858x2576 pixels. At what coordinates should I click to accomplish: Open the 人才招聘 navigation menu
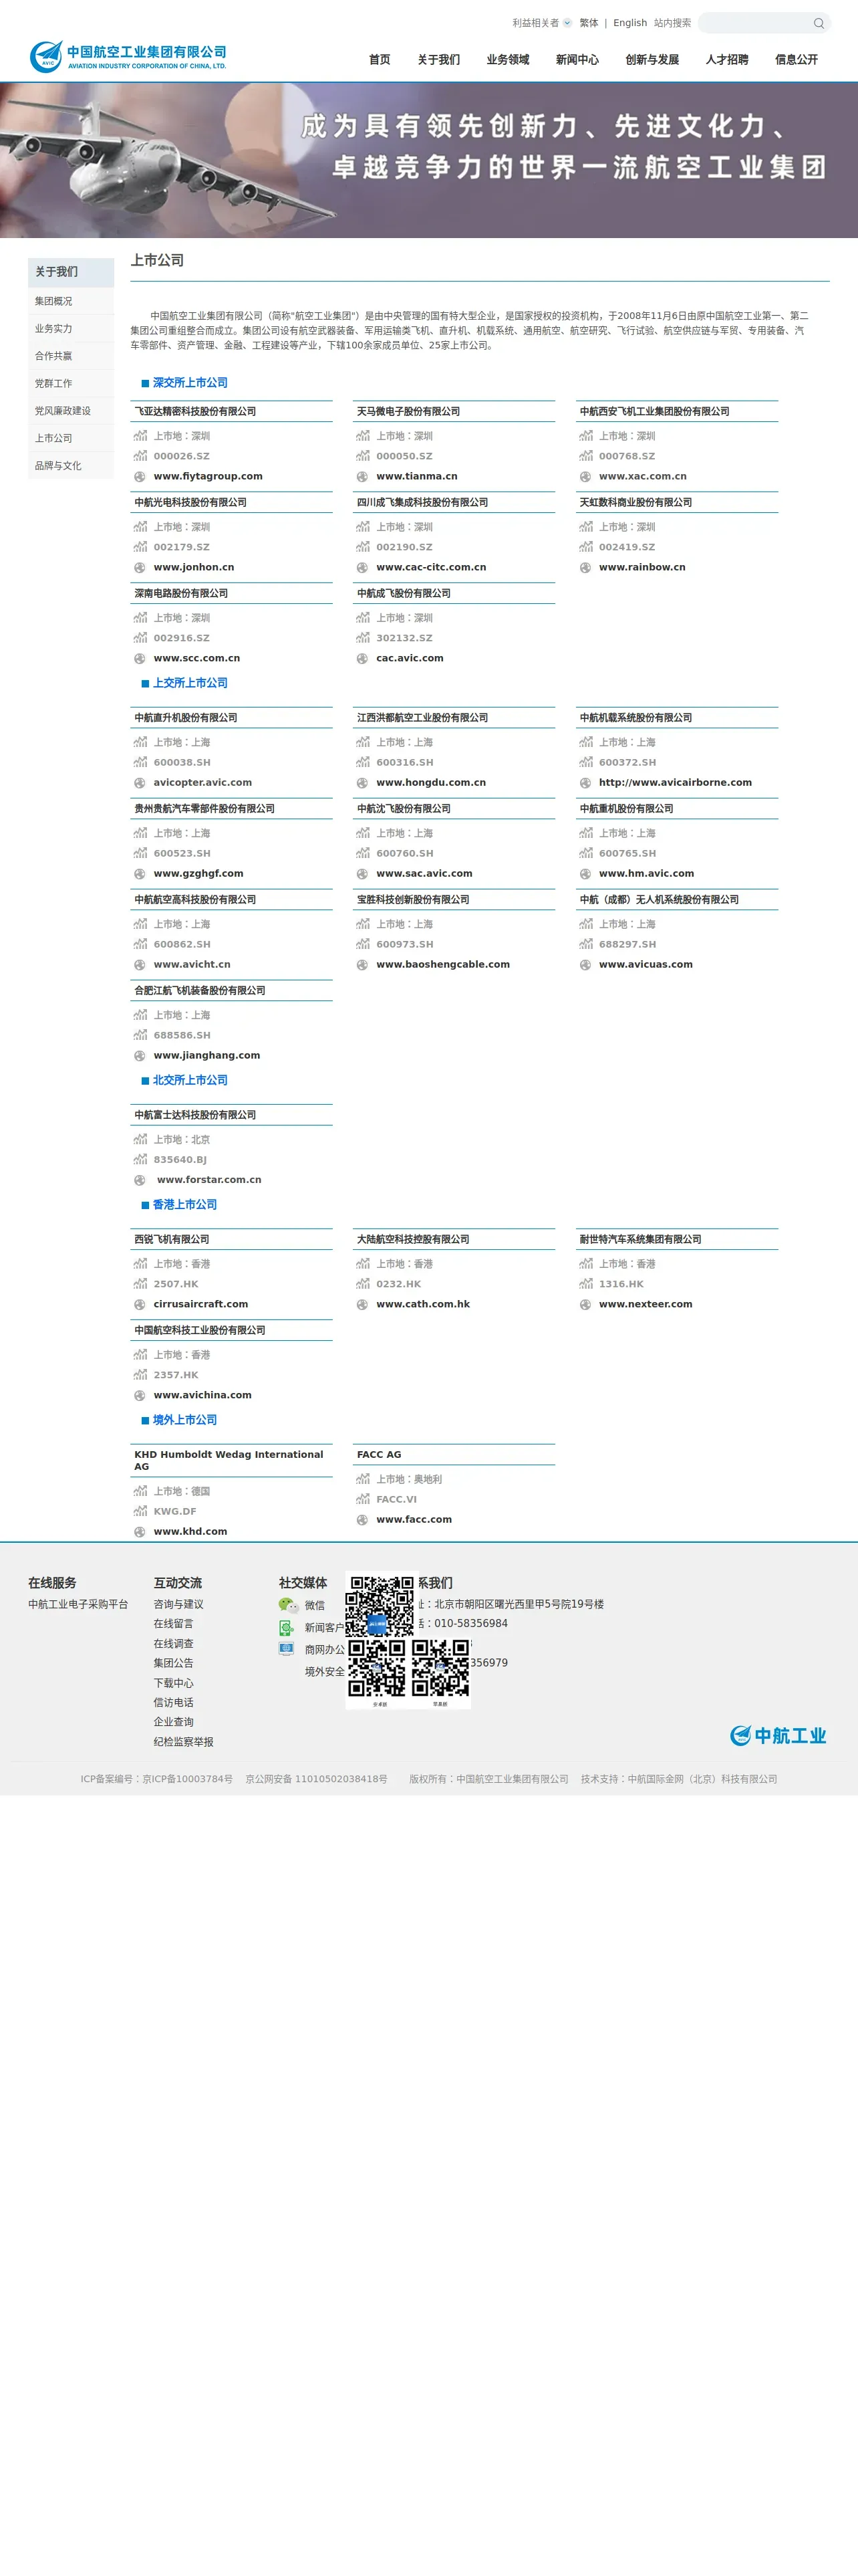click(727, 60)
